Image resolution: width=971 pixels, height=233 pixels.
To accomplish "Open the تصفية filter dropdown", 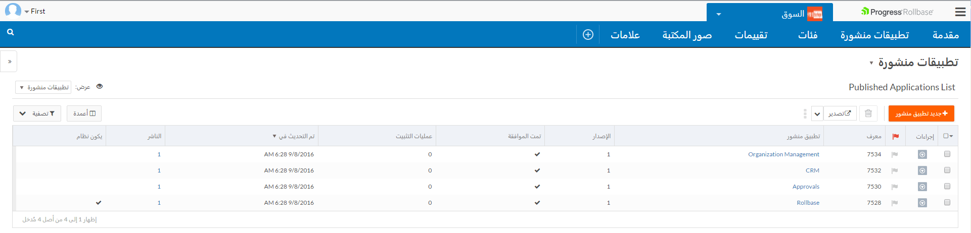I will pos(37,113).
